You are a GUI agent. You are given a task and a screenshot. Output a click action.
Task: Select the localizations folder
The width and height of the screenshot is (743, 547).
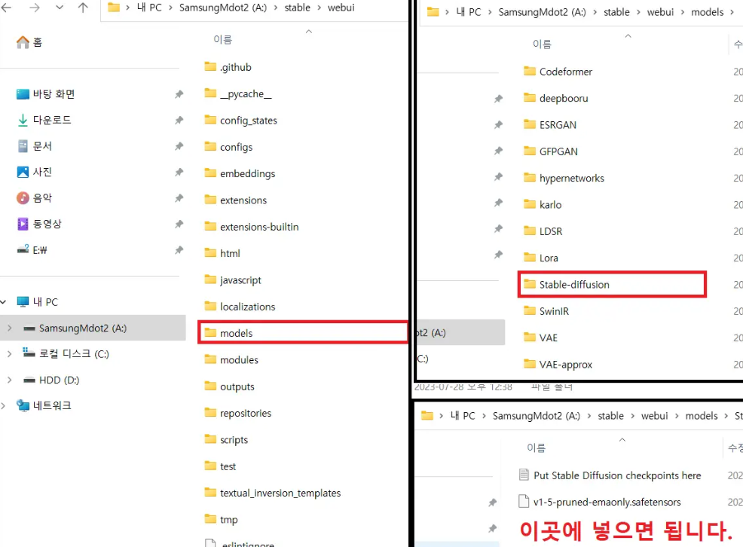tap(240, 307)
